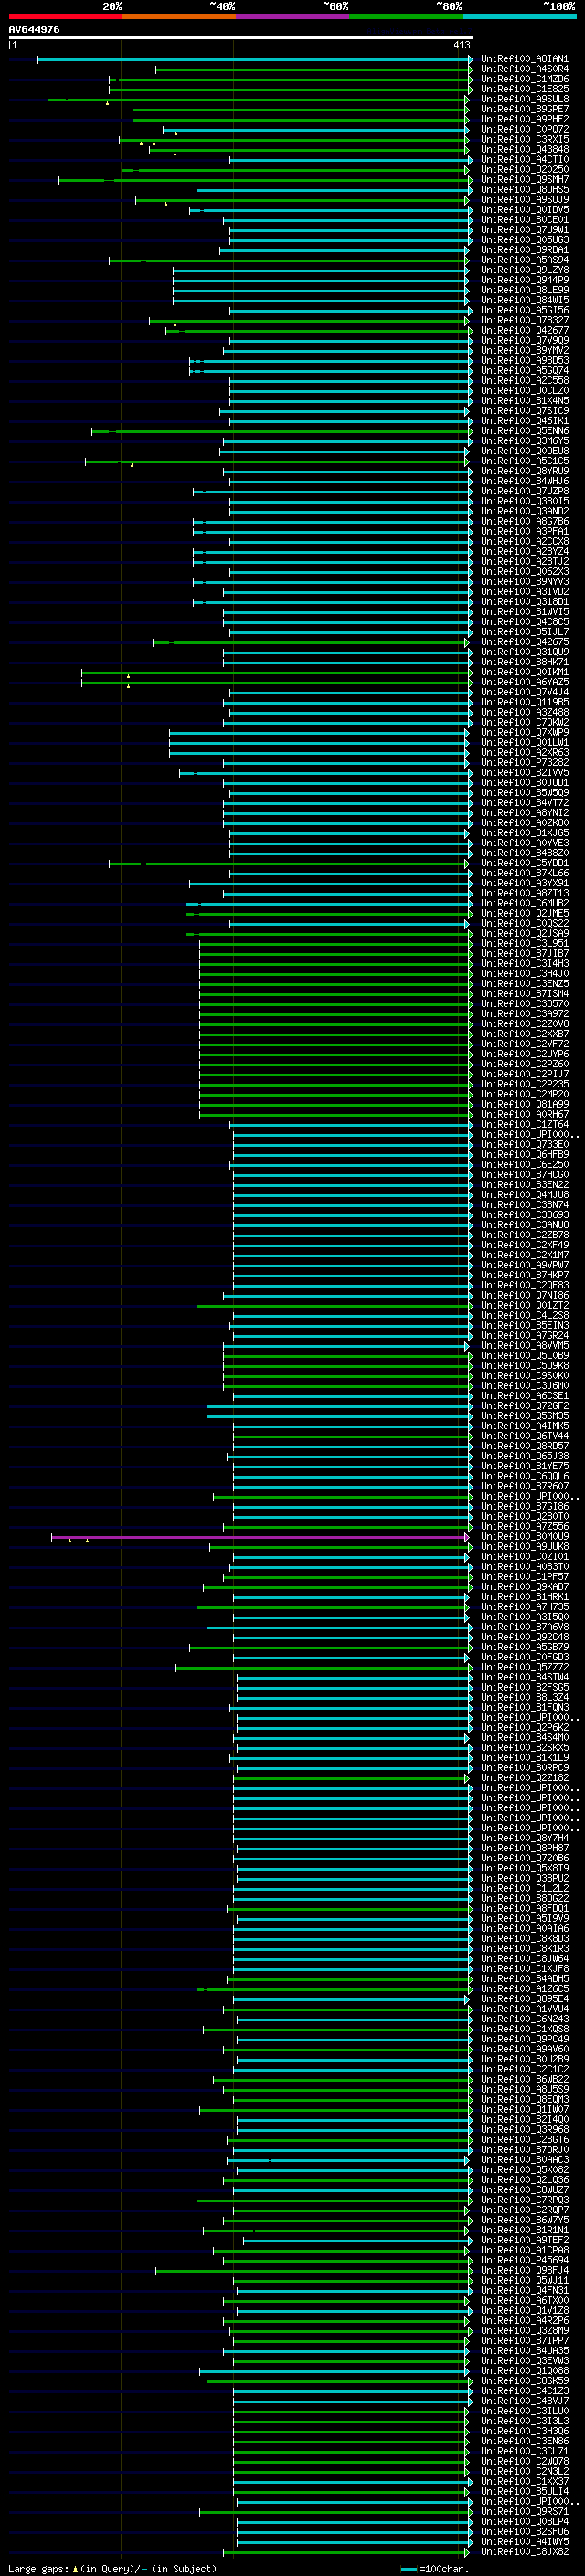Select hit UniRef100_Q9LZY8
This screenshot has height=2576, width=585.
pos(524,271)
